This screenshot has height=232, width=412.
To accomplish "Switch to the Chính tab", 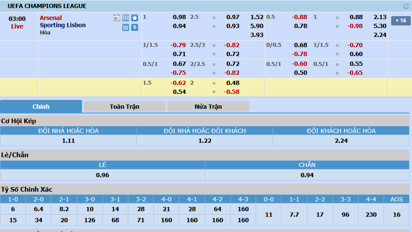I will click(x=41, y=106).
